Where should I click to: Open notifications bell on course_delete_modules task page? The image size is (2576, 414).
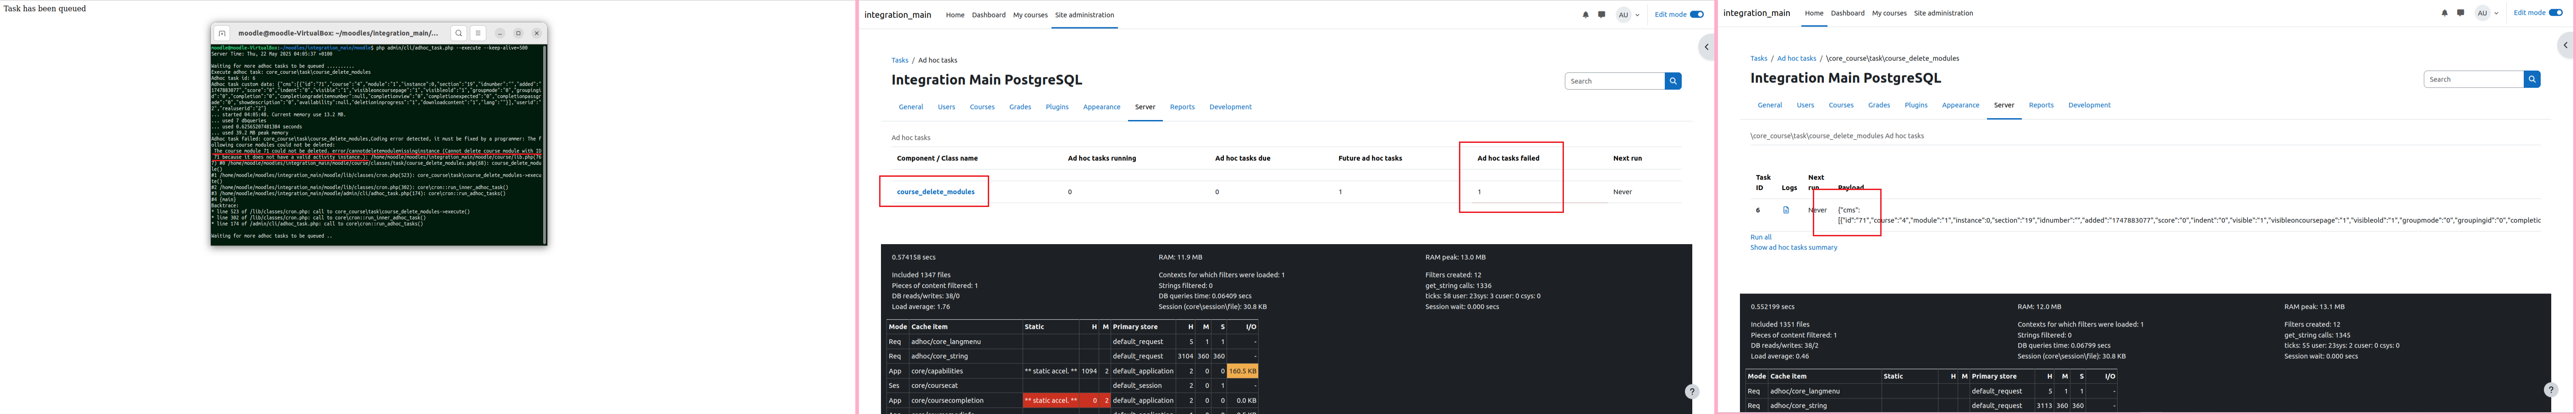pos(2445,13)
